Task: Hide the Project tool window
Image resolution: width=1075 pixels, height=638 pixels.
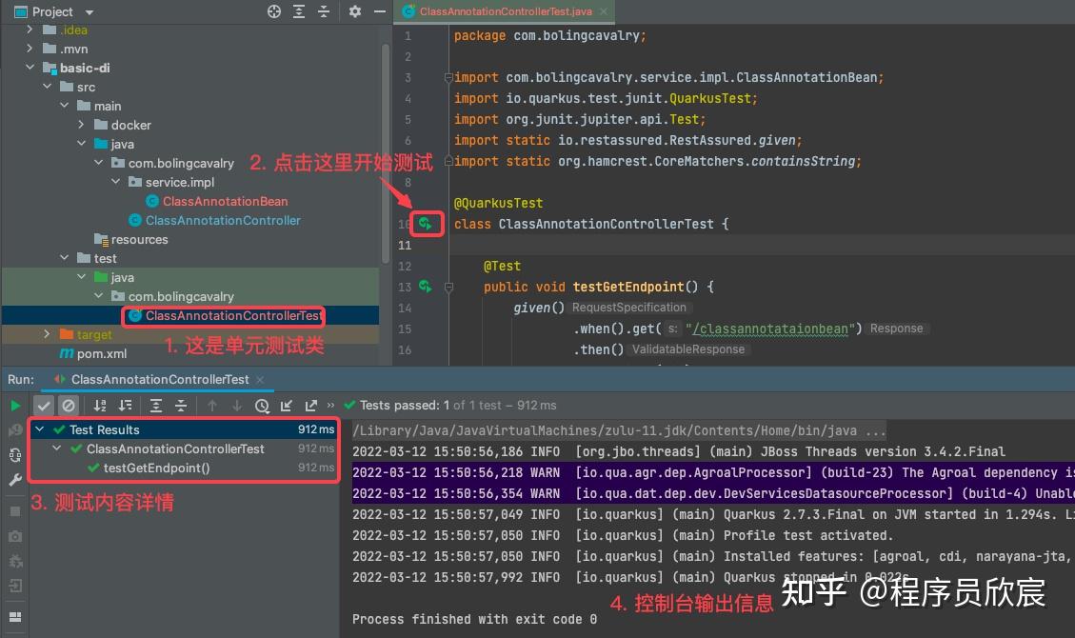Action: (x=379, y=11)
